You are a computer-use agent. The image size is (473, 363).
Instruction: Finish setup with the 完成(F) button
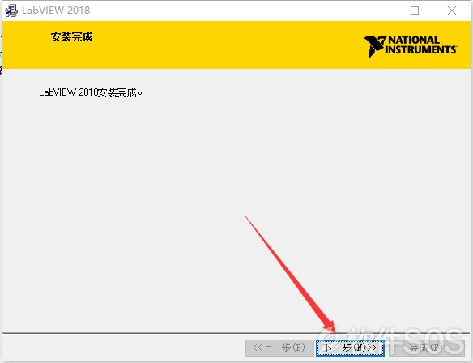(x=425, y=348)
